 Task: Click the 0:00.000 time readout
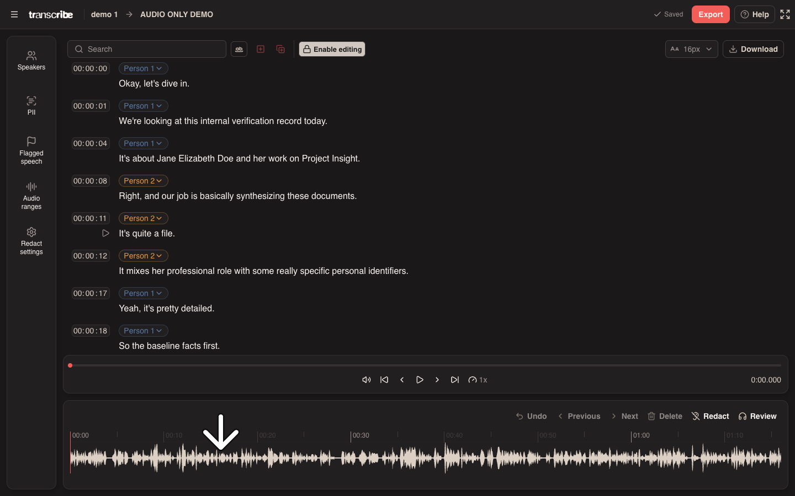[766, 380]
